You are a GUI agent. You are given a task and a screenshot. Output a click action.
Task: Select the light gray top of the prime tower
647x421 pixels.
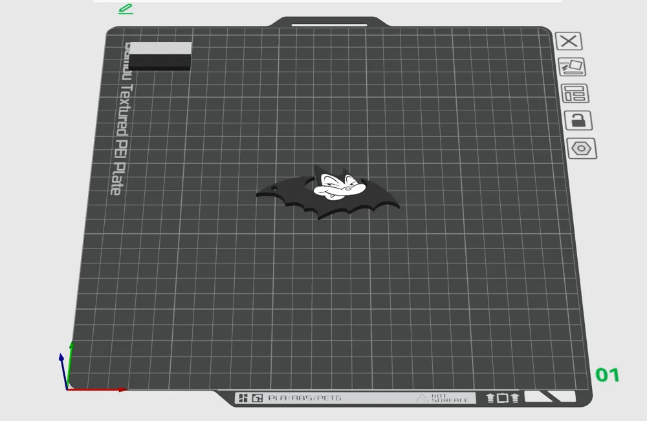click(160, 48)
